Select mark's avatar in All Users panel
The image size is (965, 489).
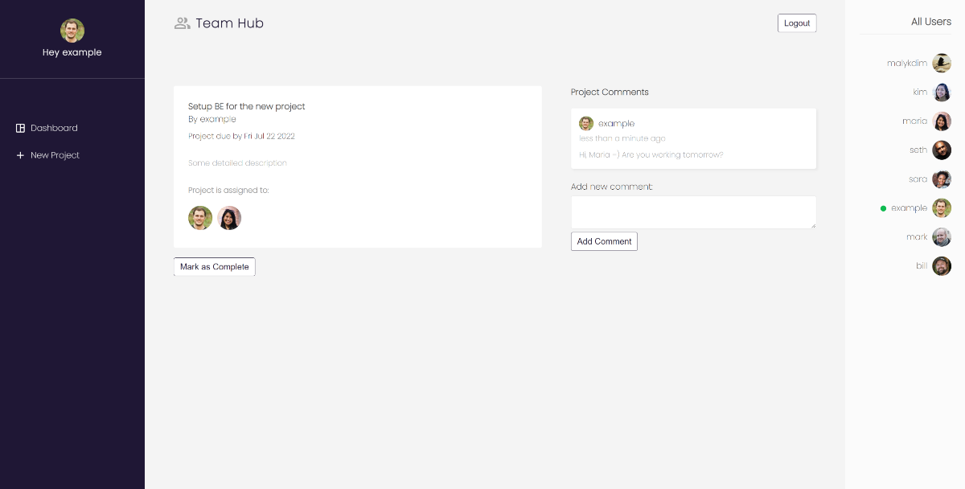pos(942,236)
